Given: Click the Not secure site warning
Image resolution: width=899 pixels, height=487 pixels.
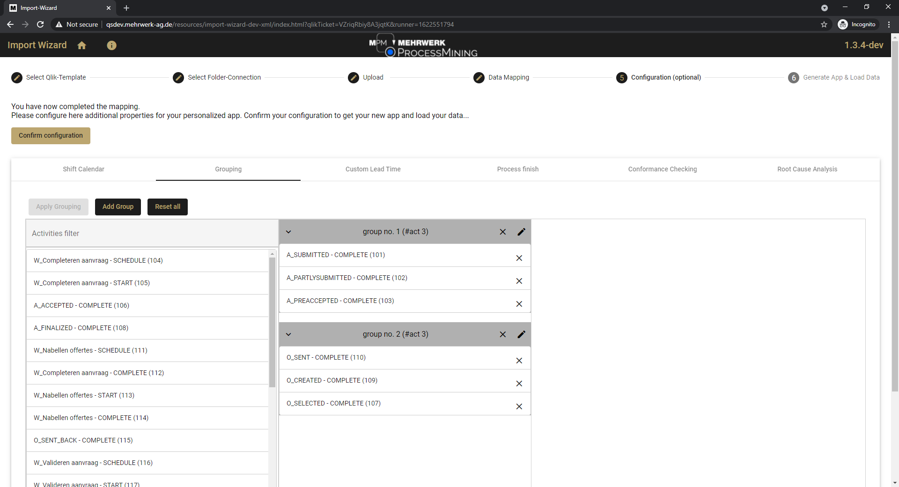Looking at the screenshot, I should coord(77,24).
